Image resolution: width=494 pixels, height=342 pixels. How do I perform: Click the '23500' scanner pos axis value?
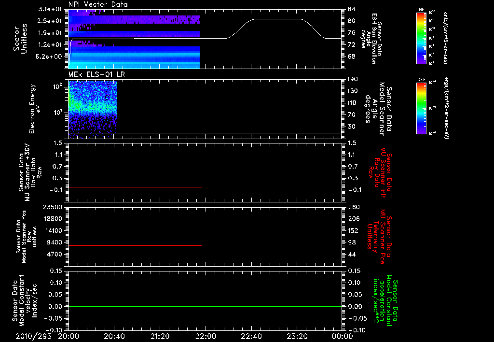pos(52,207)
